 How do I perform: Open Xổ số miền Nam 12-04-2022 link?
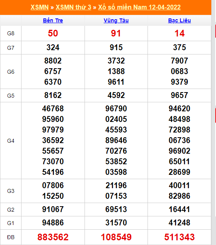139,7
